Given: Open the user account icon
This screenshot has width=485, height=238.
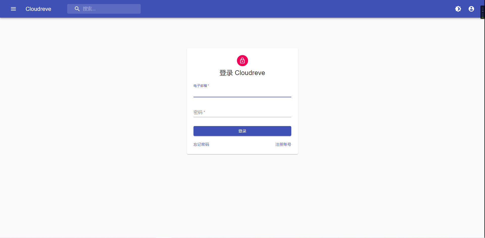Looking at the screenshot, I should click(471, 9).
